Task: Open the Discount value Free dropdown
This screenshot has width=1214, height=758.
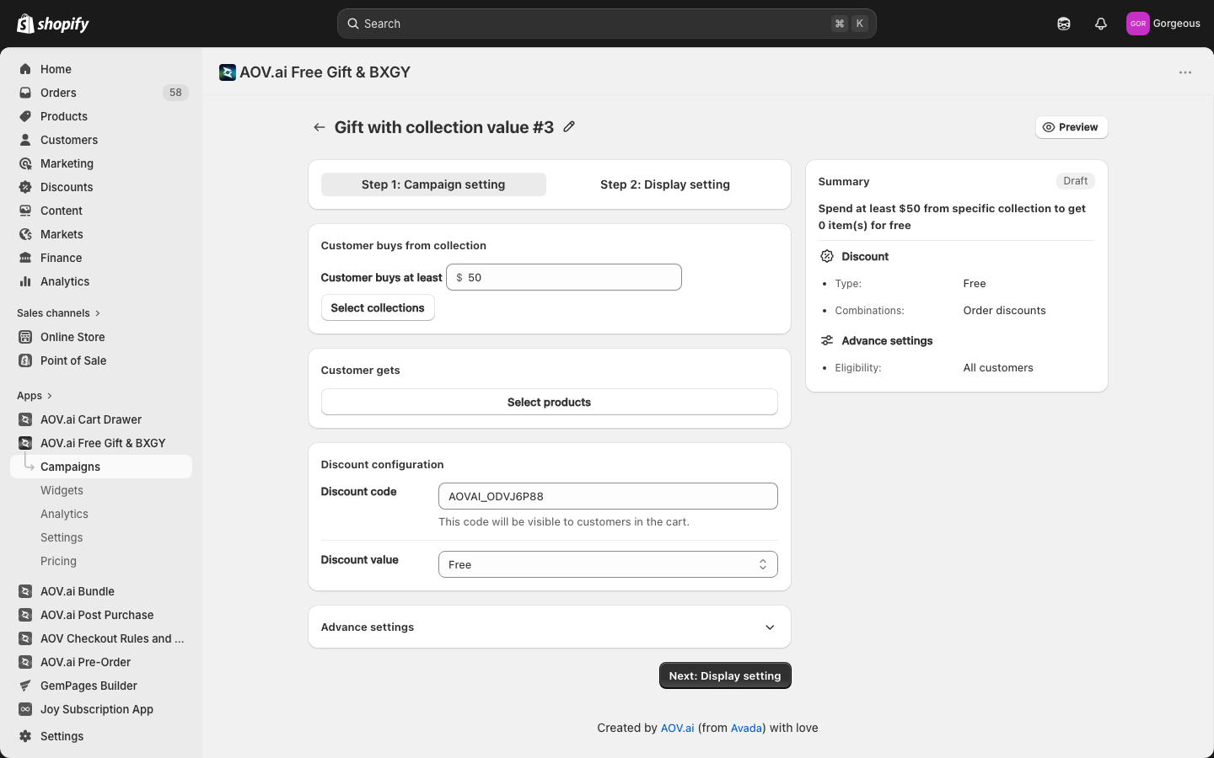Action: point(608,564)
